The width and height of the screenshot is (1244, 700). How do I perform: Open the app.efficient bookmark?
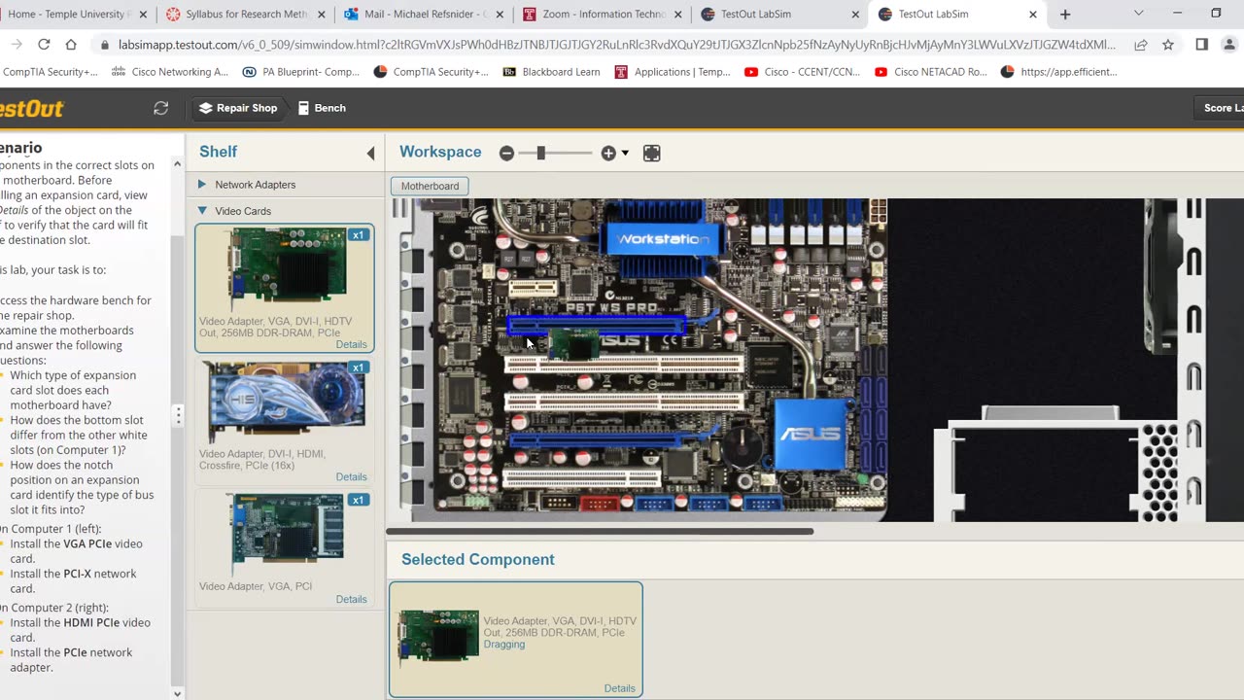(x=1058, y=72)
